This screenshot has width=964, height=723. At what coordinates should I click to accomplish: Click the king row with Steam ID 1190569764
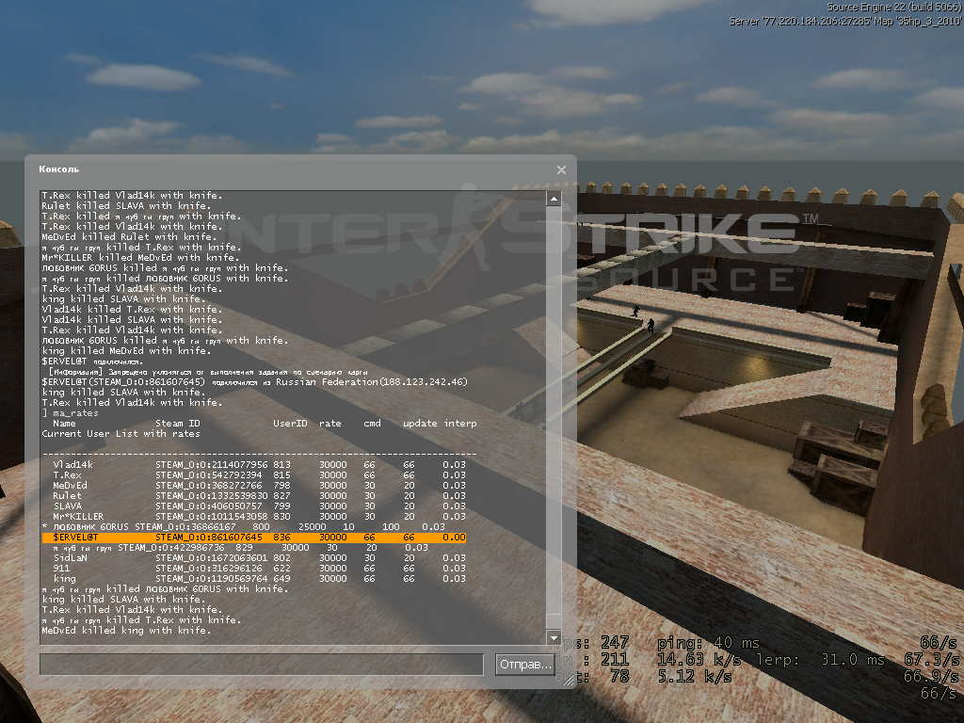tap(259, 579)
